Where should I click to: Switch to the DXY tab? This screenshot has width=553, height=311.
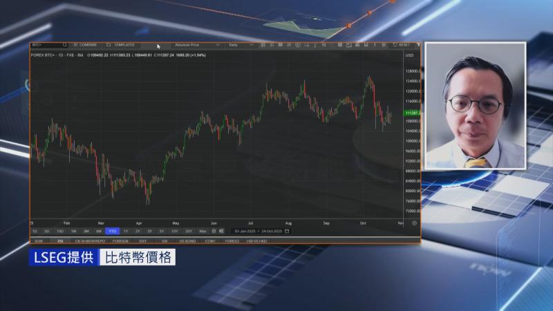(144, 241)
